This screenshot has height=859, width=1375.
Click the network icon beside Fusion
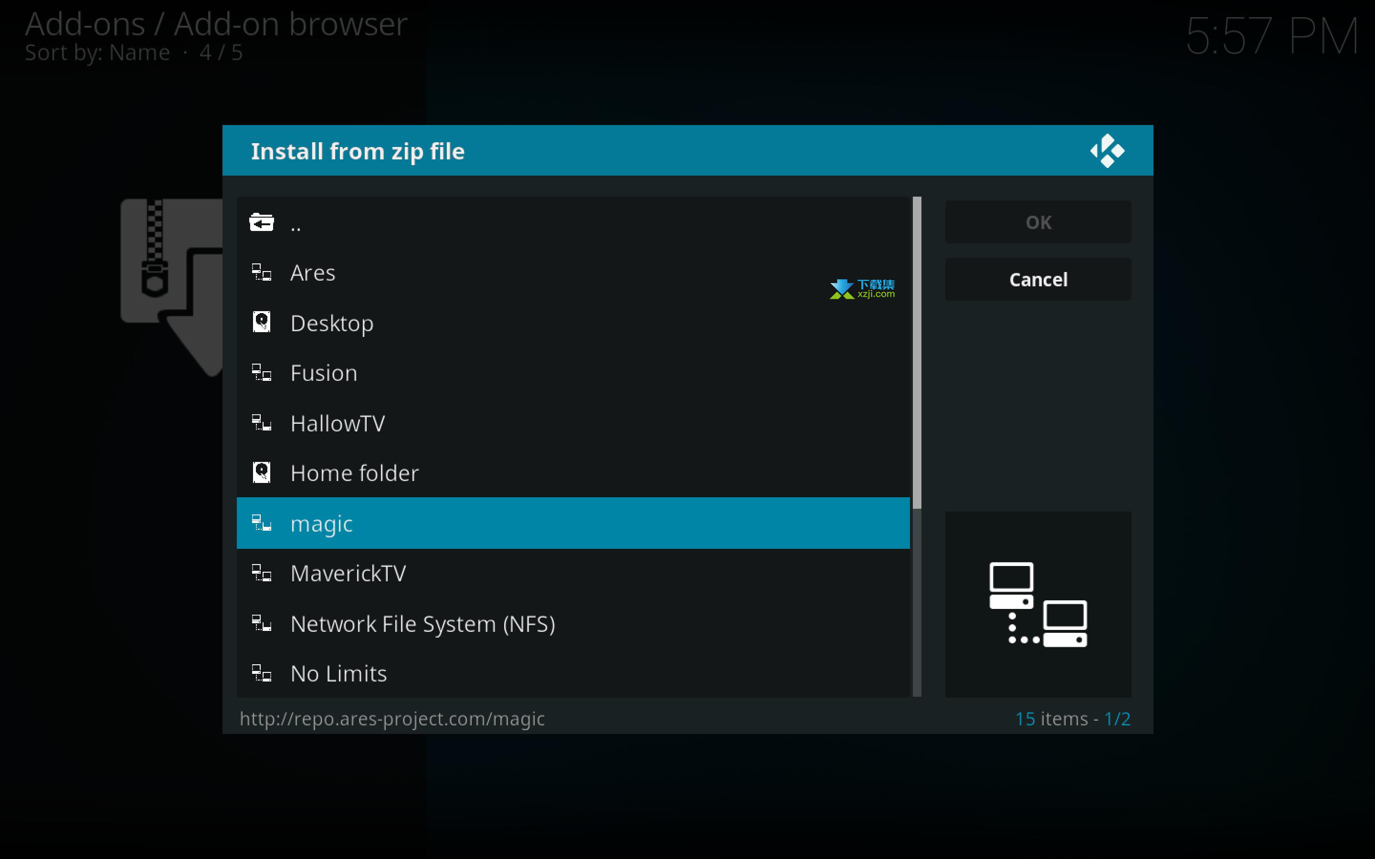tap(261, 373)
